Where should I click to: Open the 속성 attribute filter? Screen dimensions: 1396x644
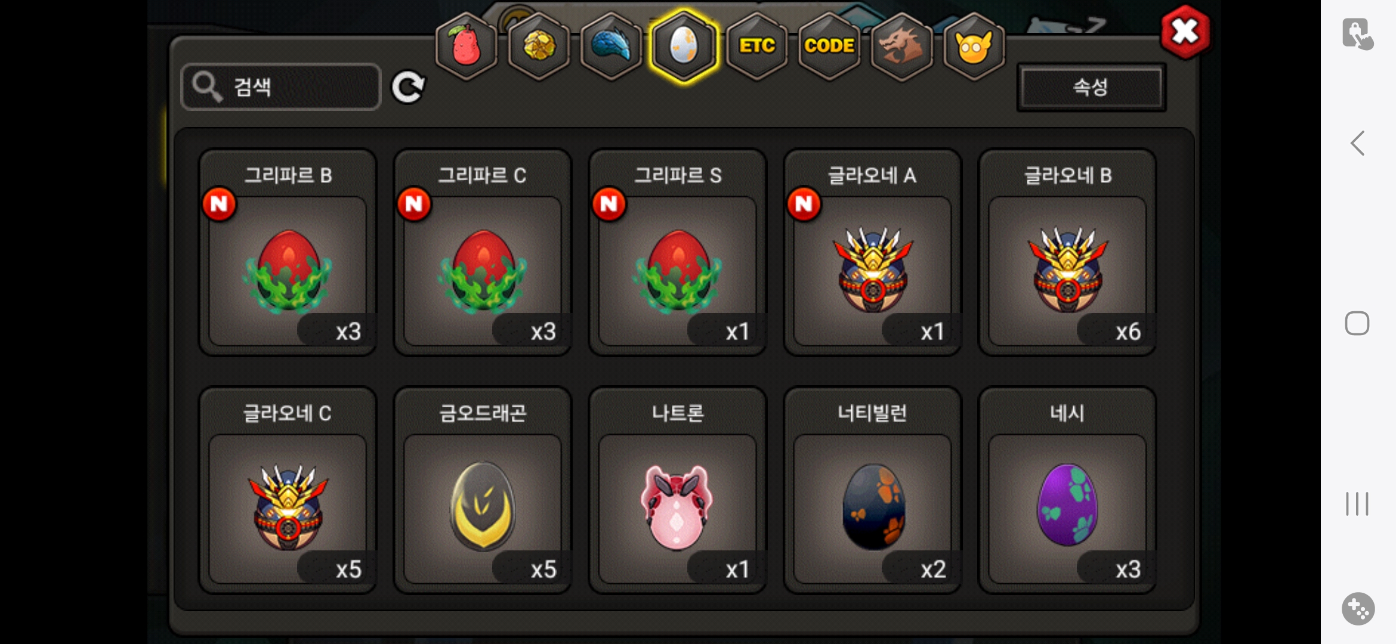(1091, 88)
